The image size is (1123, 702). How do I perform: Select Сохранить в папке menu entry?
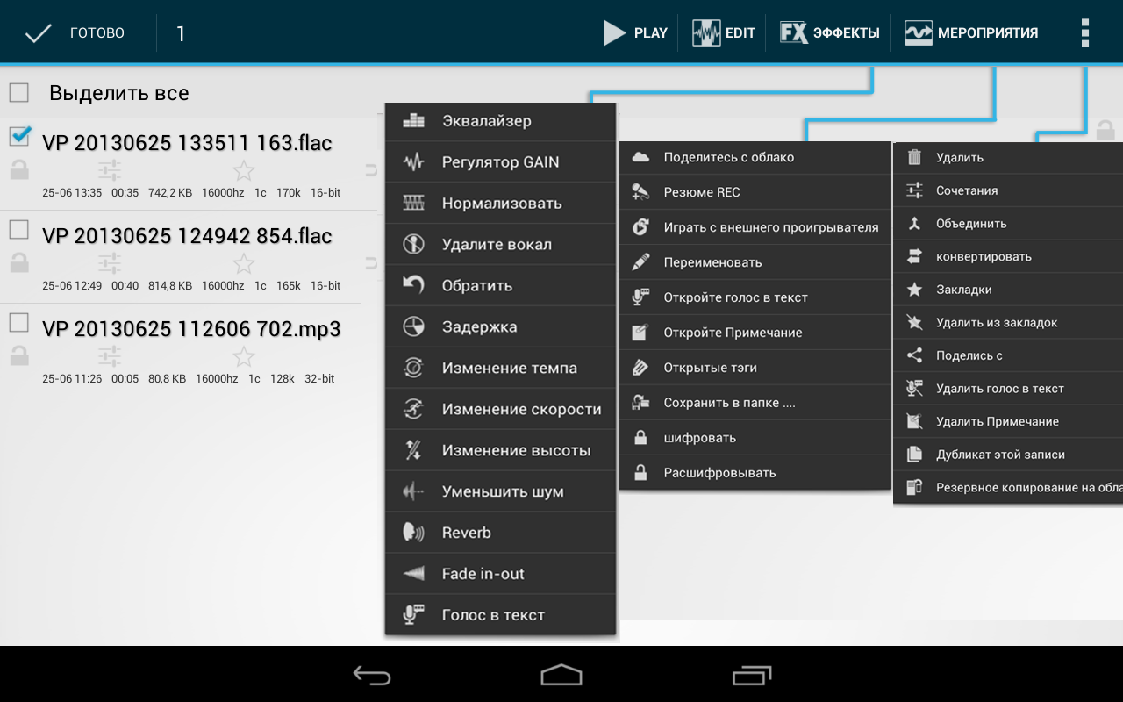(728, 403)
